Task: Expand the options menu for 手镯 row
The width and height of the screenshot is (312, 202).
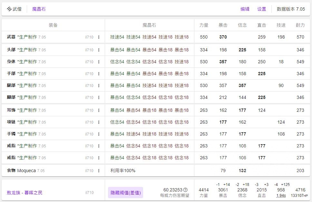Action: (99, 134)
